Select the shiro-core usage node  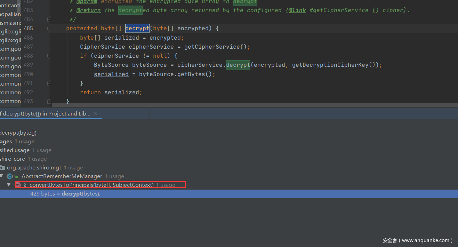click(x=13, y=159)
